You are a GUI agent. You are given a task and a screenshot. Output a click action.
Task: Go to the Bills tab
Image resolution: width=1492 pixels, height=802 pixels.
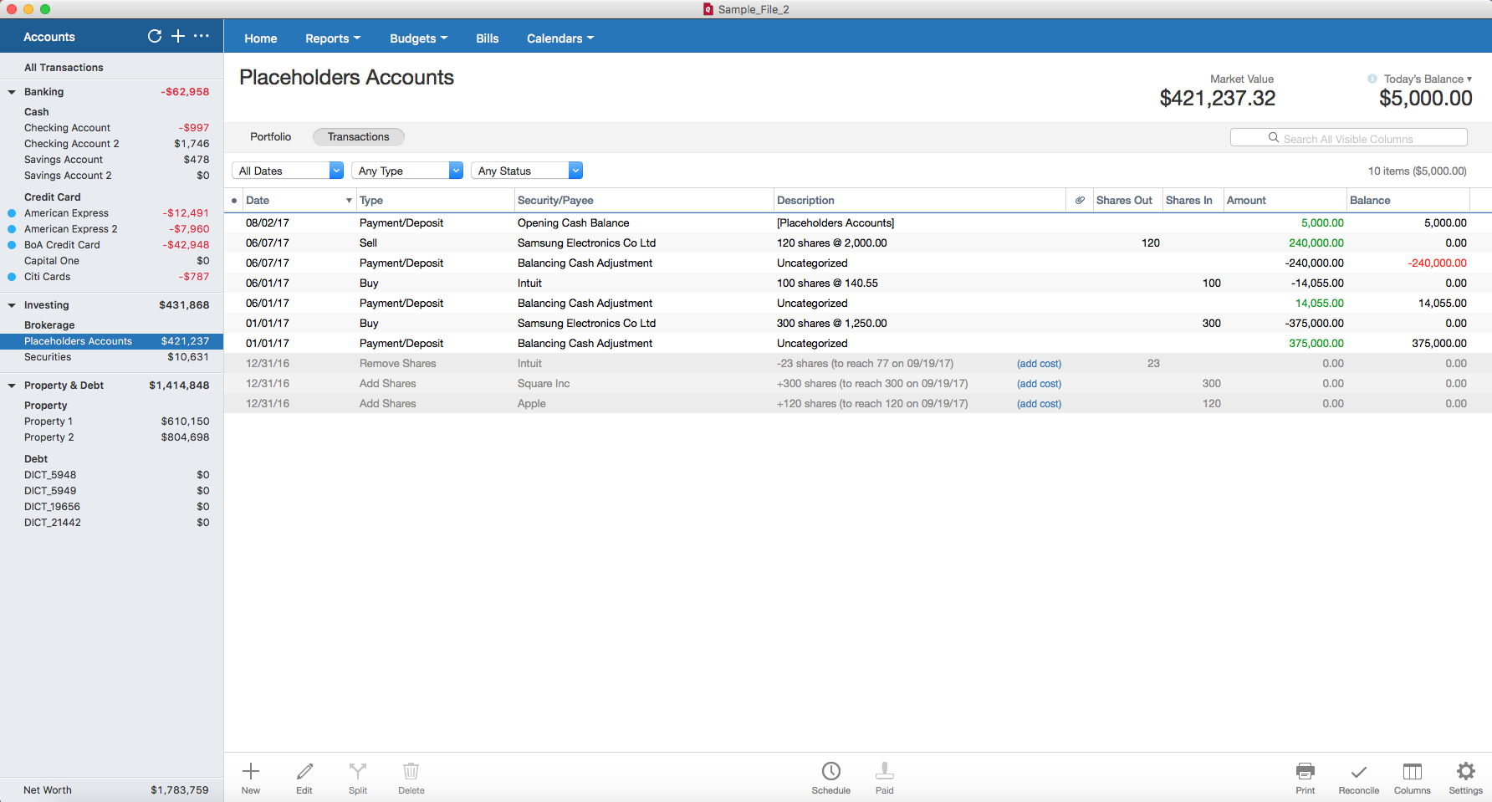click(487, 38)
